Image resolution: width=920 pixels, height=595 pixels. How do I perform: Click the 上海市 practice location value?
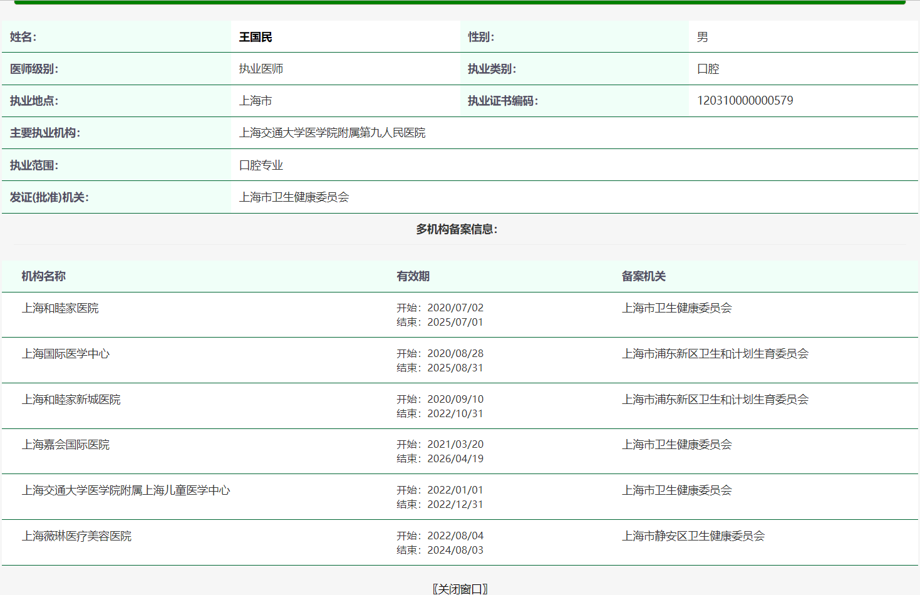click(256, 101)
